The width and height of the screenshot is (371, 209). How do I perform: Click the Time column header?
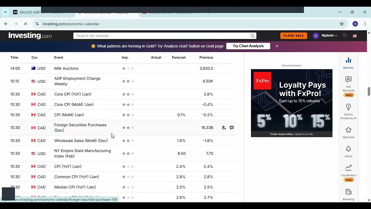tap(14, 57)
